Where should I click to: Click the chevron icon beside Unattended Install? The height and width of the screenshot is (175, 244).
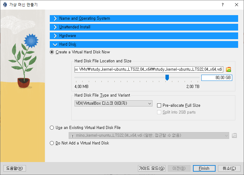(55, 27)
